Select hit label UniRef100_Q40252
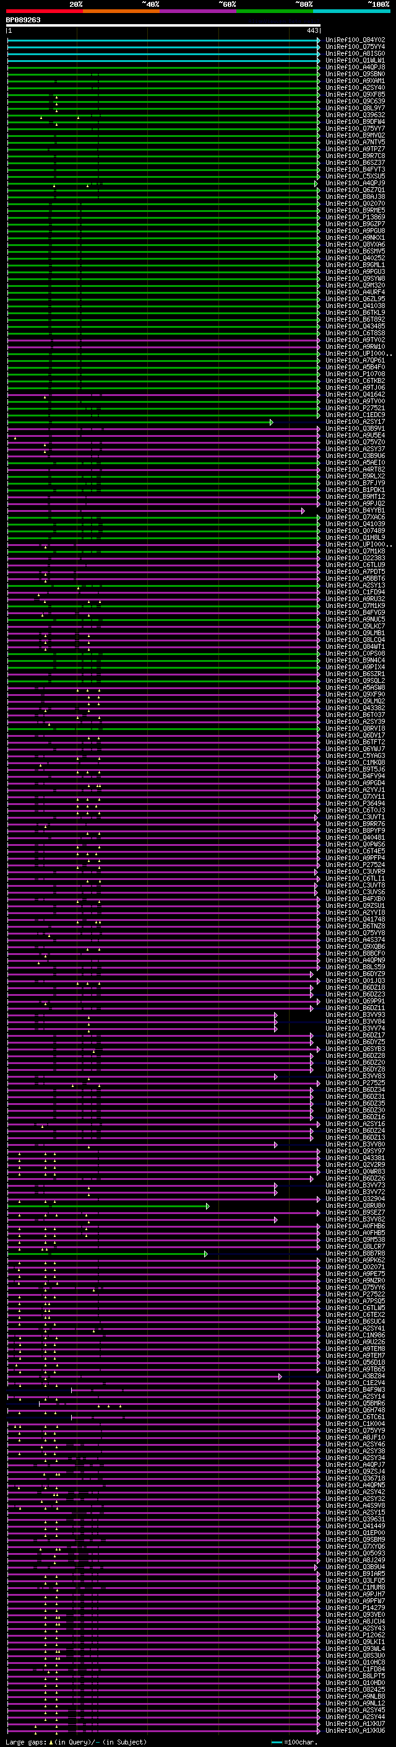The image size is (396, 1747). coord(355,258)
